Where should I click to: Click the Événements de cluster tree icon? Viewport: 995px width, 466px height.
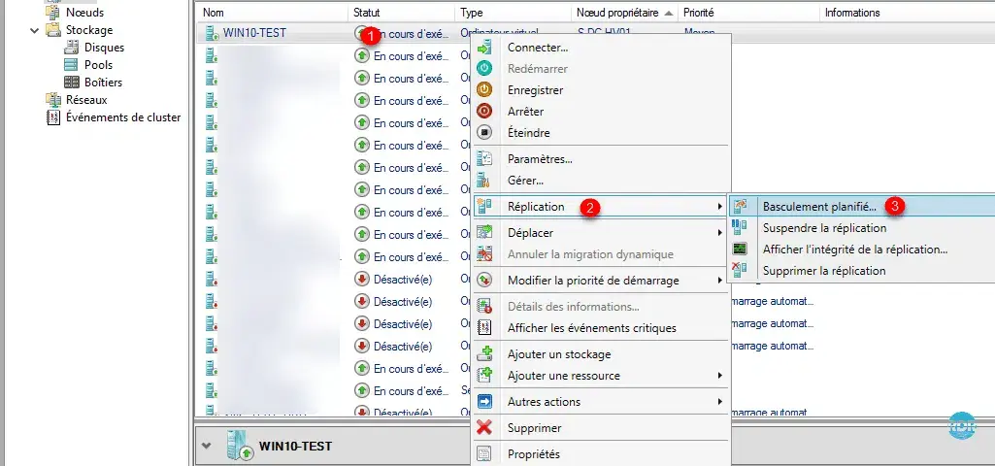tap(54, 117)
